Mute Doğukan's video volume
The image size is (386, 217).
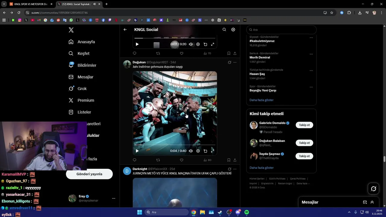(191, 151)
